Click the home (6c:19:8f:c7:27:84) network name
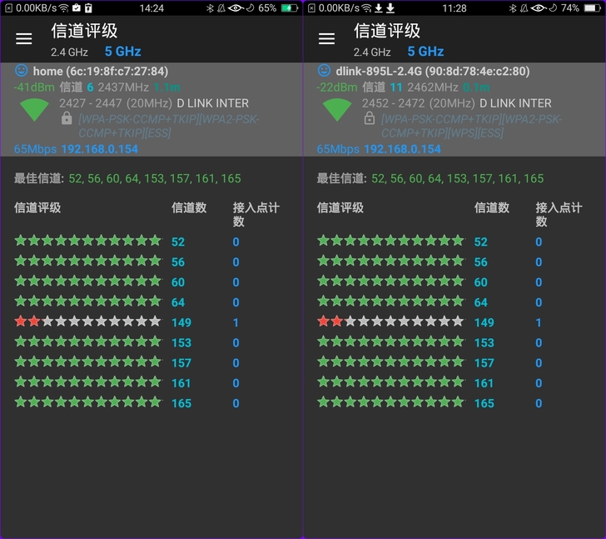The image size is (606, 539). 100,72
